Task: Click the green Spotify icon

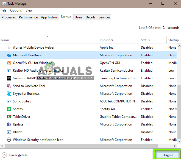Action: [x=9, y=109]
